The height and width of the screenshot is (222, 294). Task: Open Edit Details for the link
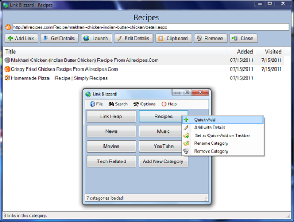[133, 39]
